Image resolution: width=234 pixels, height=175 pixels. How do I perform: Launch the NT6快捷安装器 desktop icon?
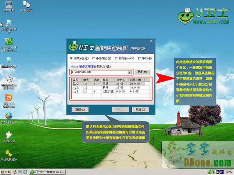(x=9, y=26)
